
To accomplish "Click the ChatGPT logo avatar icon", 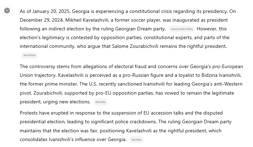I will [7, 10].
